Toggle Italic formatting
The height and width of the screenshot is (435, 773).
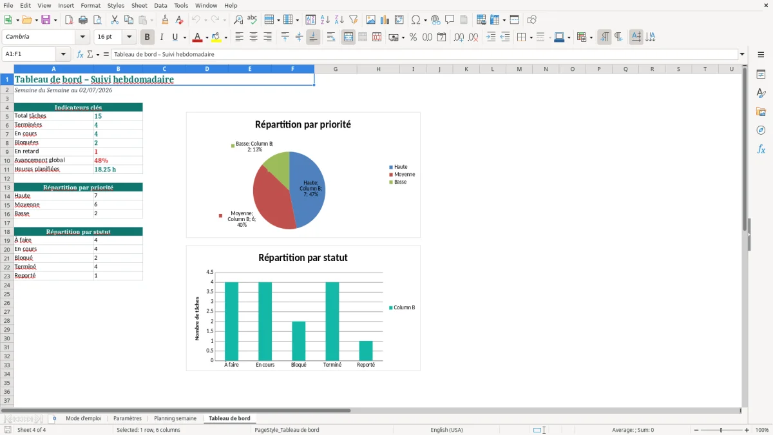[162, 37]
